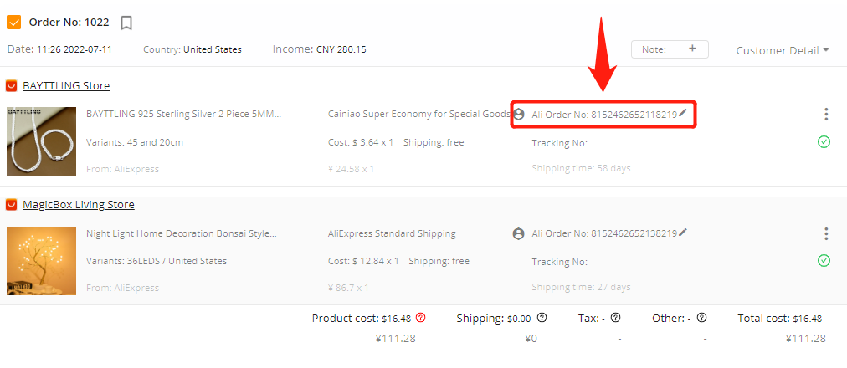Screen dimensions: 847x368
Task: Open AliExpress Standard Shipping method selector
Action: click(392, 233)
